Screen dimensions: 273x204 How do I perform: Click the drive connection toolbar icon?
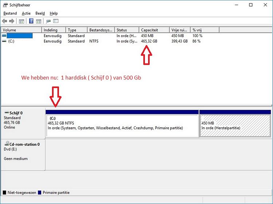pyautogui.click(x=48, y=21)
